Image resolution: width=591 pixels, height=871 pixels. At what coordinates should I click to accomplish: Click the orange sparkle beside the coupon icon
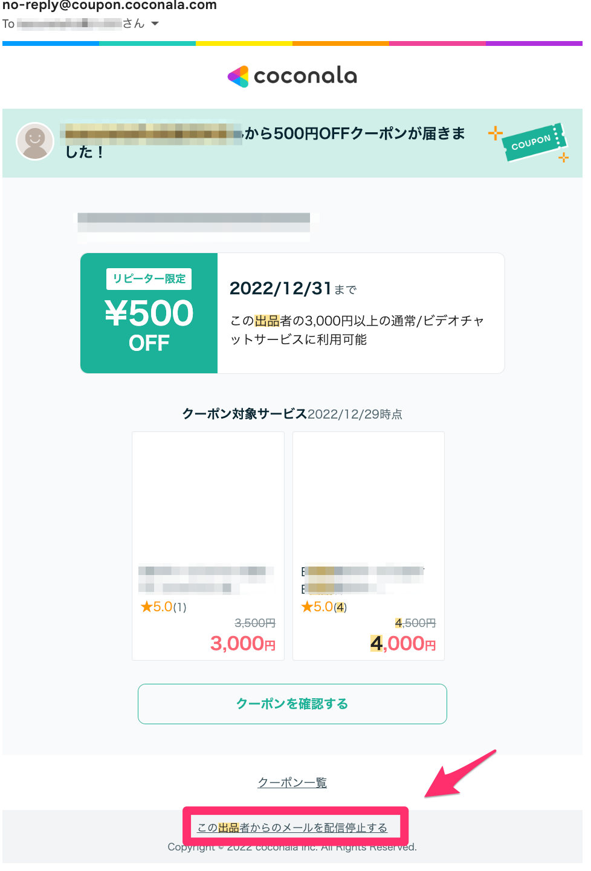(496, 133)
